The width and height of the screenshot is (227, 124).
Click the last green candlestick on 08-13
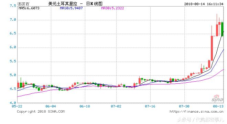point(223,29)
